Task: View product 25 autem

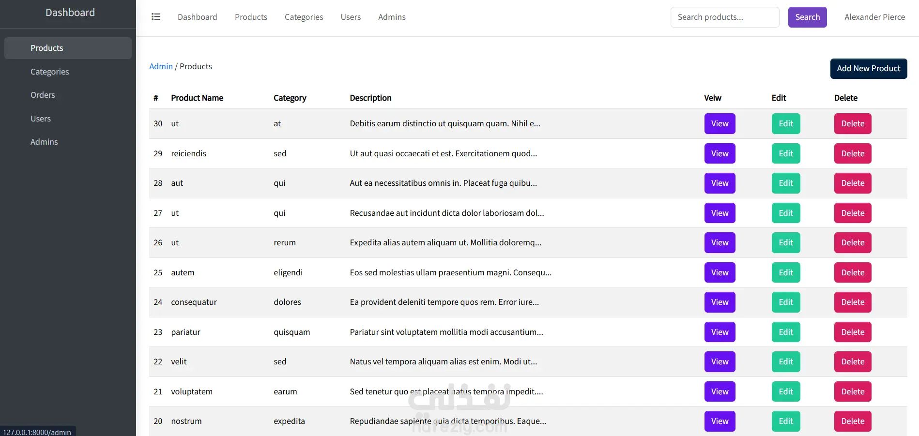Action: [720, 272]
